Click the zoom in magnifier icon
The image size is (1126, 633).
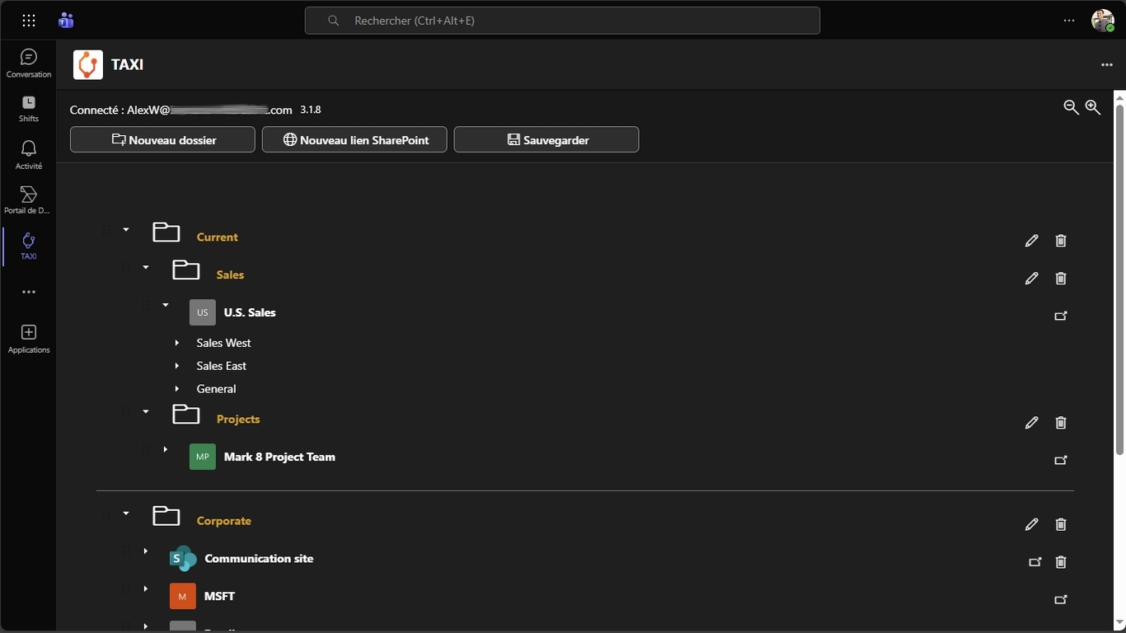point(1093,107)
